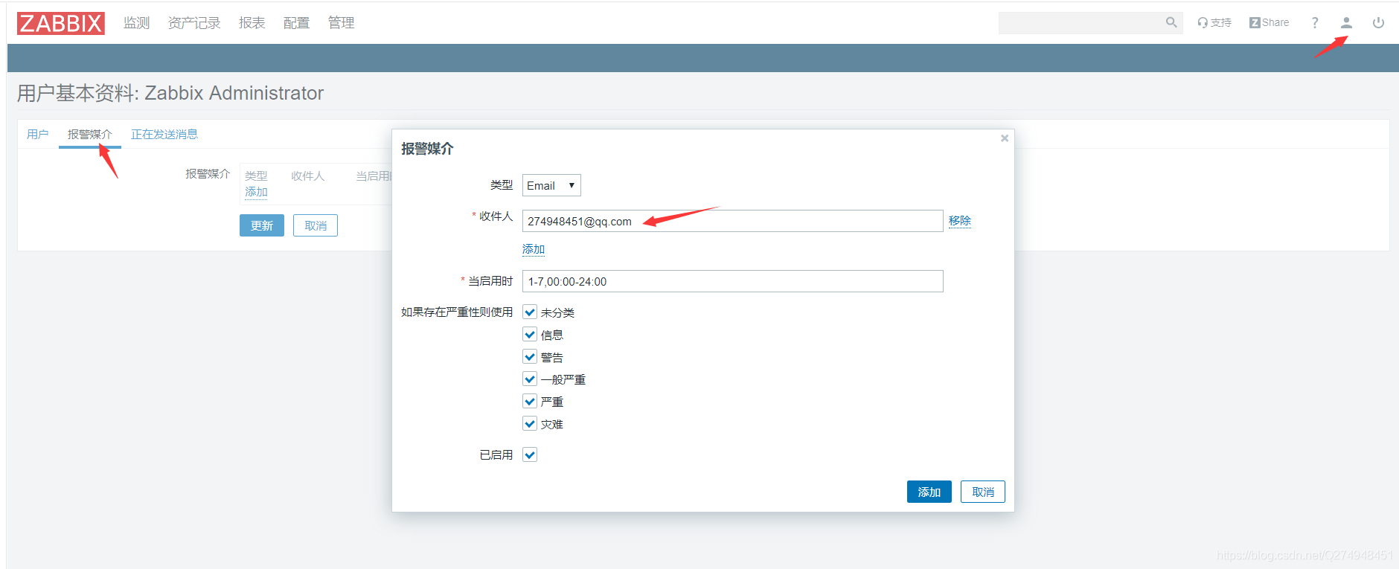Image resolution: width=1399 pixels, height=569 pixels.
Task: Click the logout power icon
Action: pyautogui.click(x=1378, y=22)
